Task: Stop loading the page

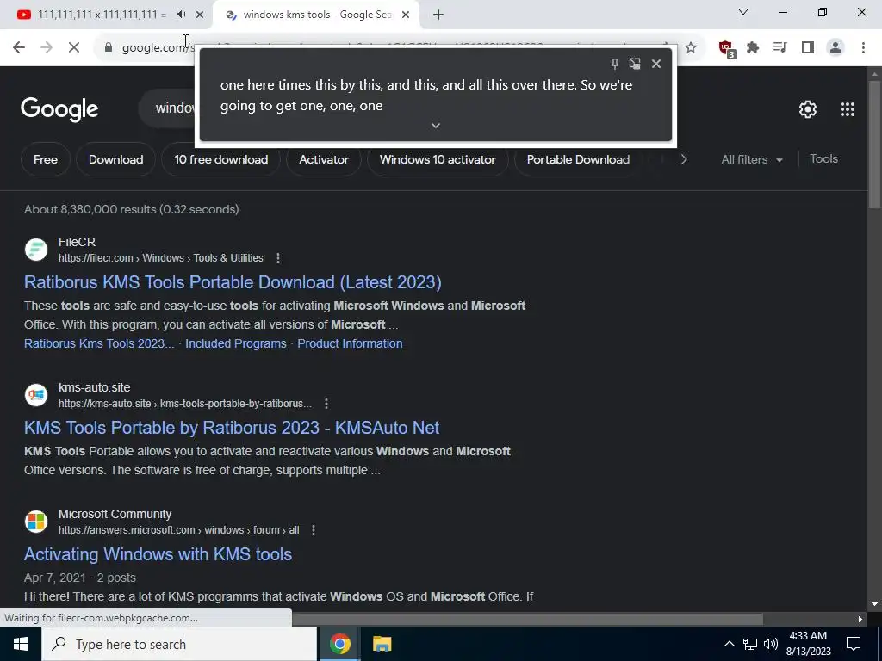Action: pos(74,48)
